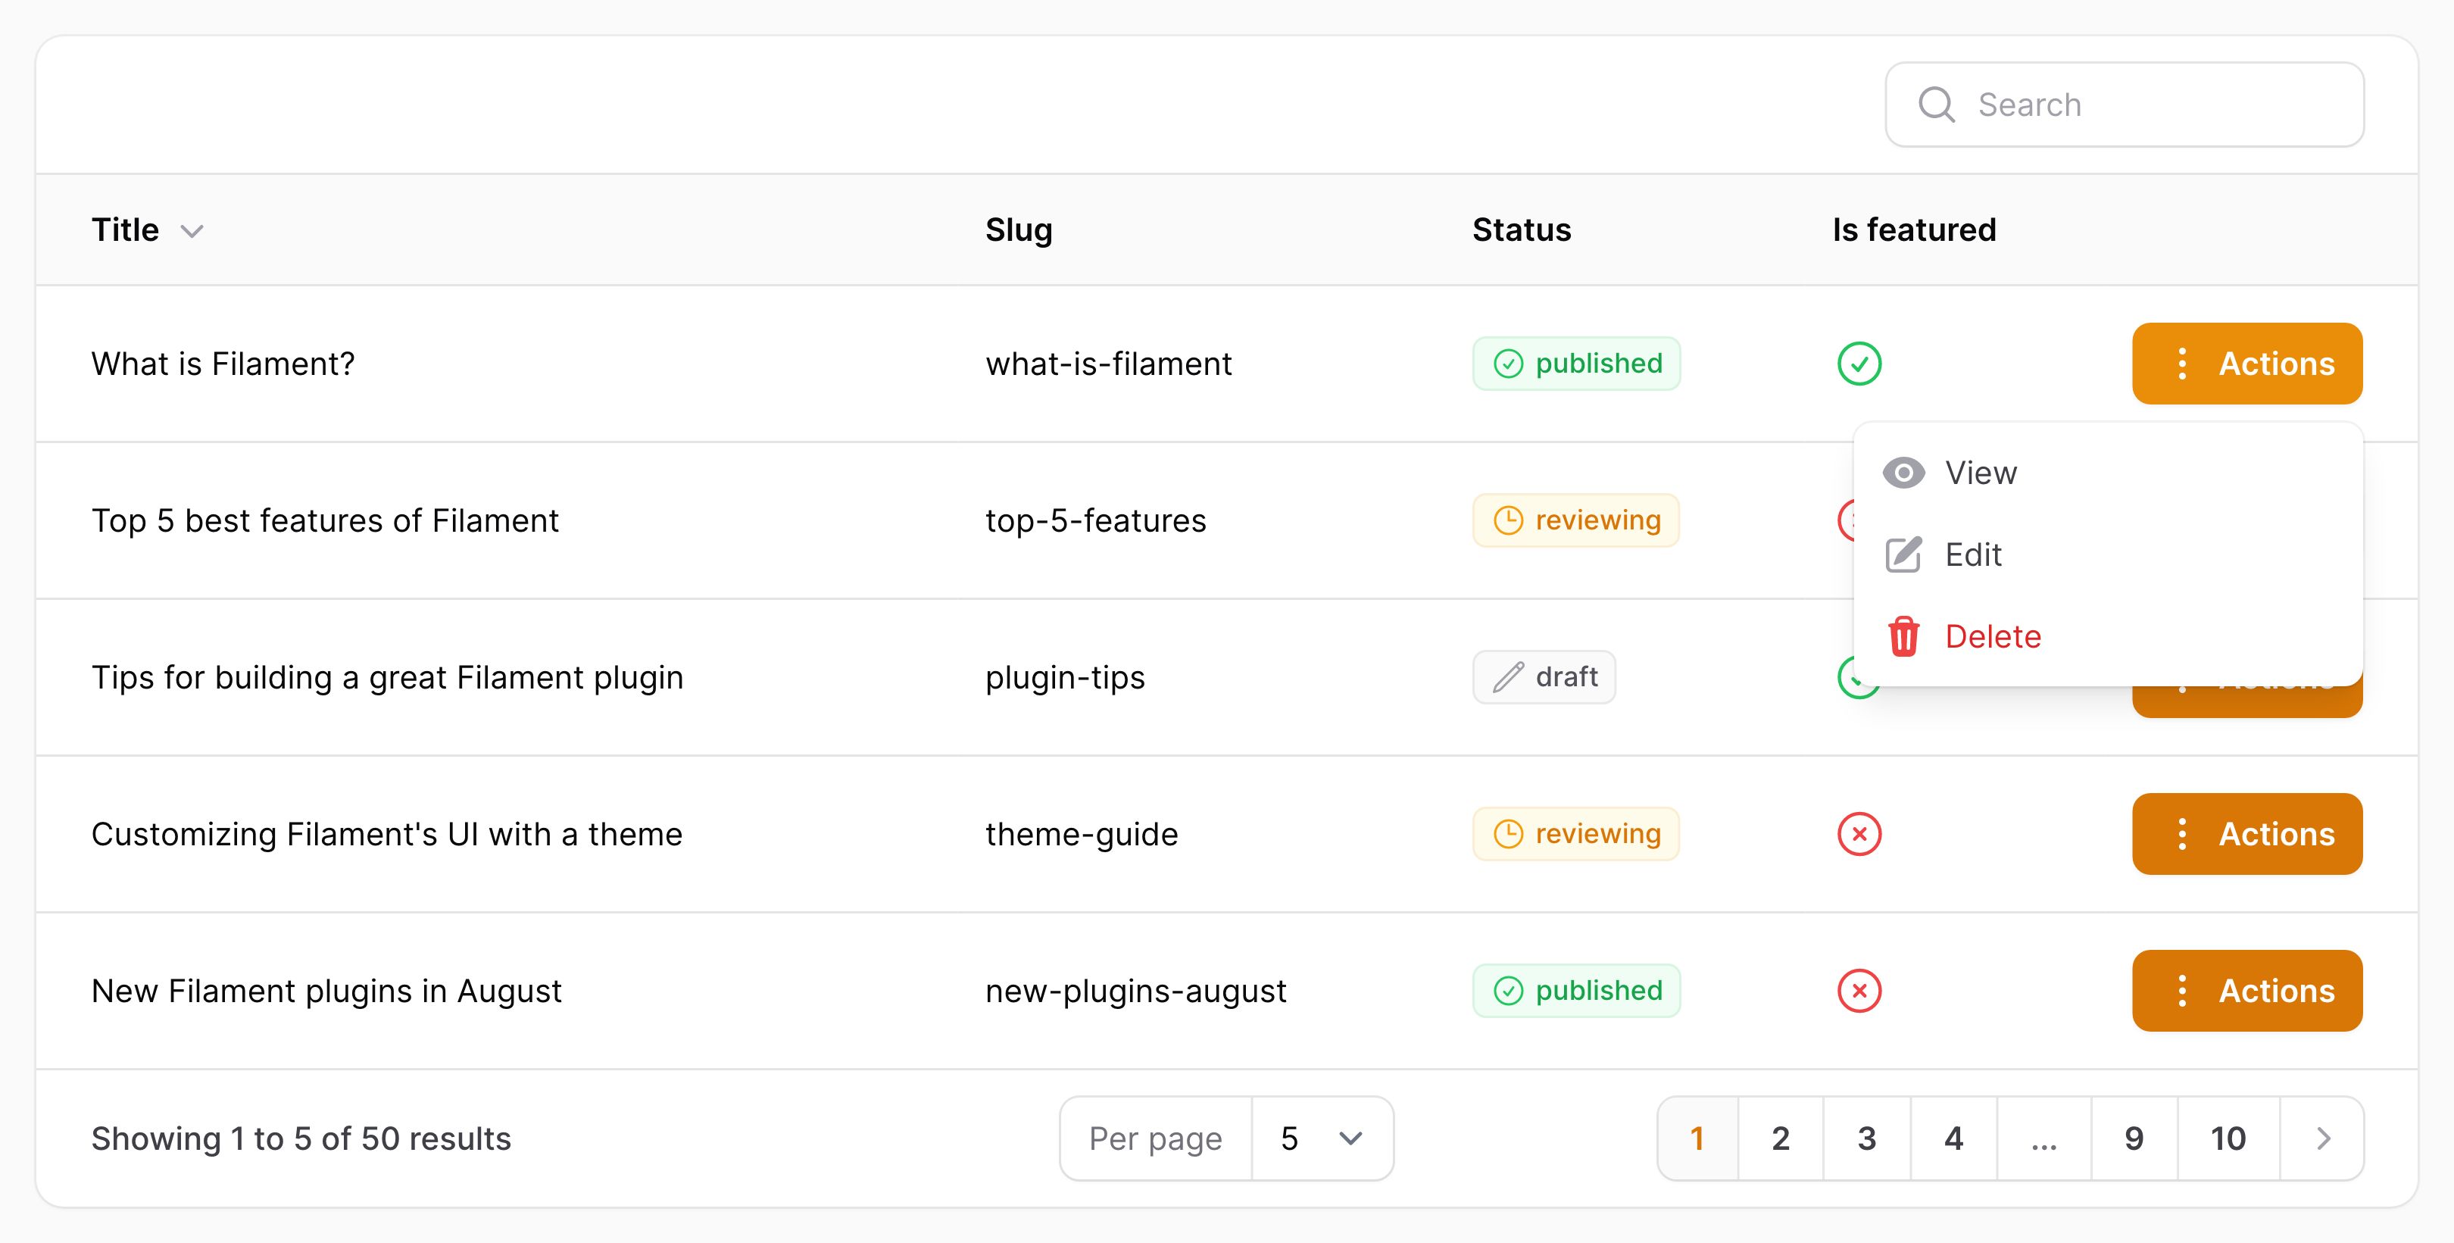The image size is (2454, 1243).
Task: Go to page 4 in pagination
Action: [x=1954, y=1139]
